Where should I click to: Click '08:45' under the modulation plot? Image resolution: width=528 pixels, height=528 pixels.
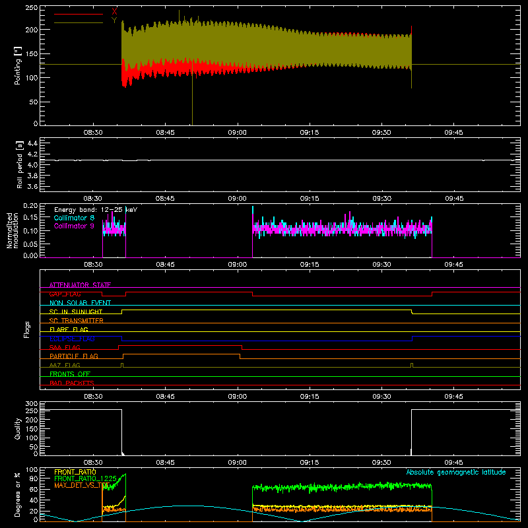pos(166,265)
